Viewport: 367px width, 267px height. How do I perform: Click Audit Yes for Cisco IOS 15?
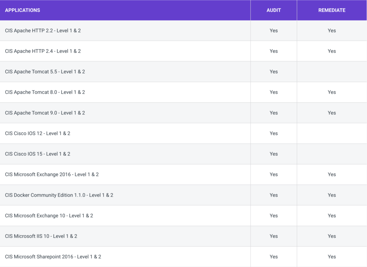tap(273, 154)
